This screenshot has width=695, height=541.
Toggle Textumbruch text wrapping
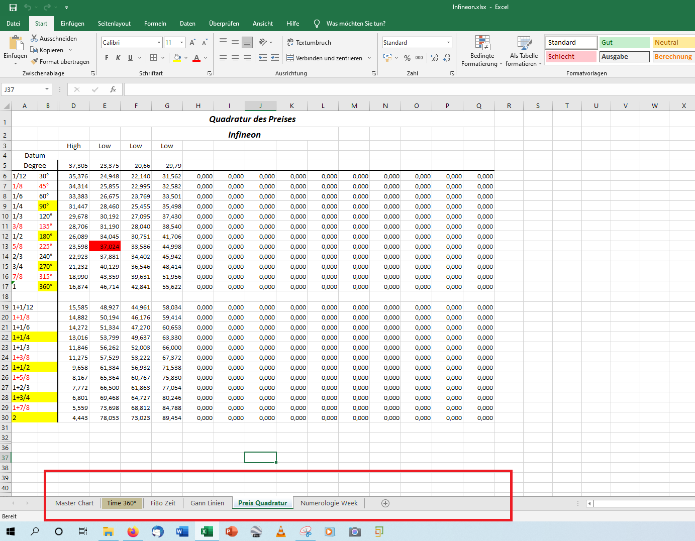coord(309,43)
